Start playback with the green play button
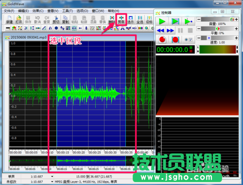 click(162, 21)
